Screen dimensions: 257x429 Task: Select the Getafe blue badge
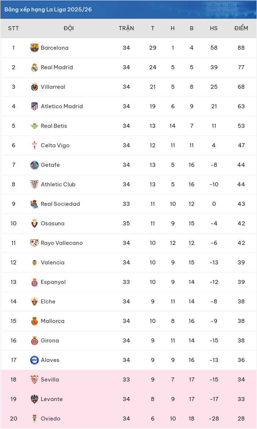click(x=35, y=165)
